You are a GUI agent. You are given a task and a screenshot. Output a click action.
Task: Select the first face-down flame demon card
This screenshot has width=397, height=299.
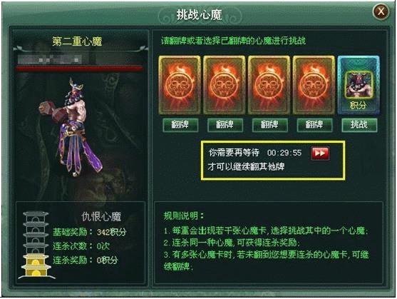[x=180, y=85]
